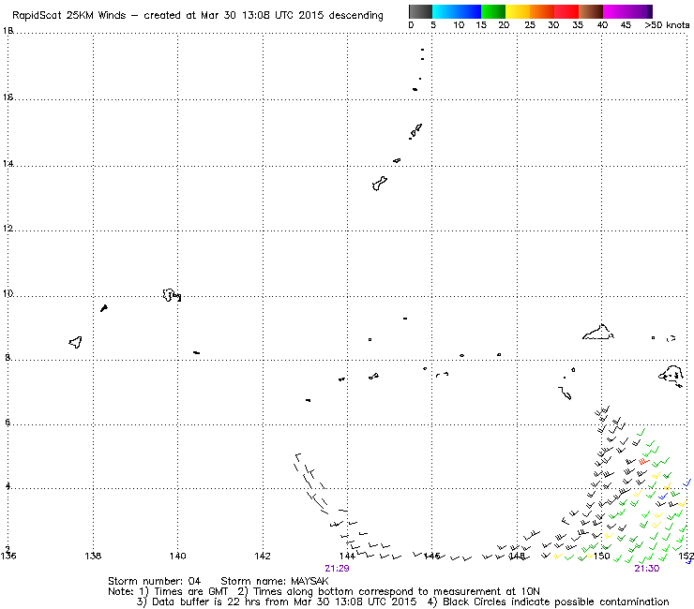Click the Chuuk island outline near 152E 7.5N
The height and width of the screenshot is (609, 694).
[671, 376]
